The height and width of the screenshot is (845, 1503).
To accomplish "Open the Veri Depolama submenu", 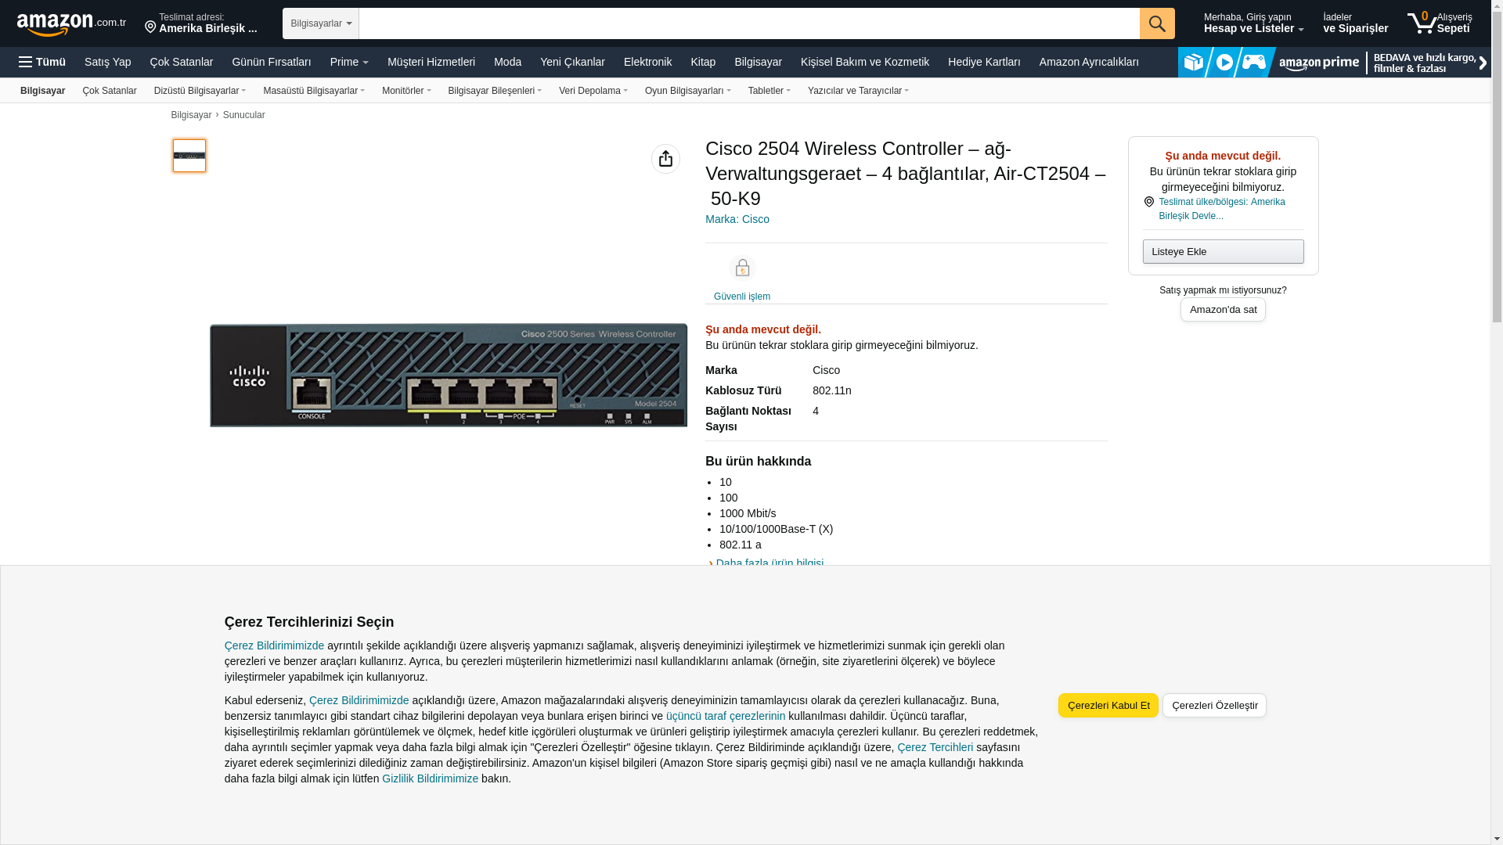I will (x=593, y=91).
